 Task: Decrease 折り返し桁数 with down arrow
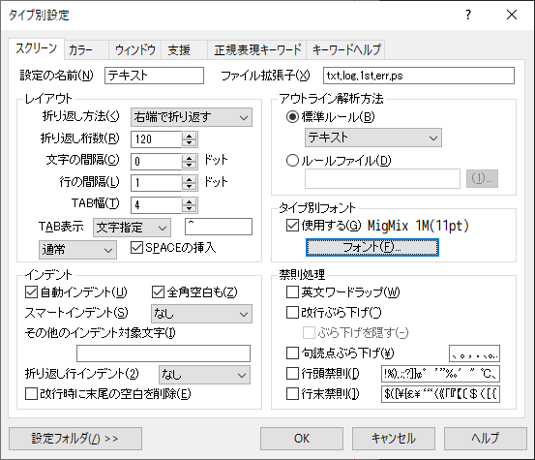pyautogui.click(x=189, y=143)
